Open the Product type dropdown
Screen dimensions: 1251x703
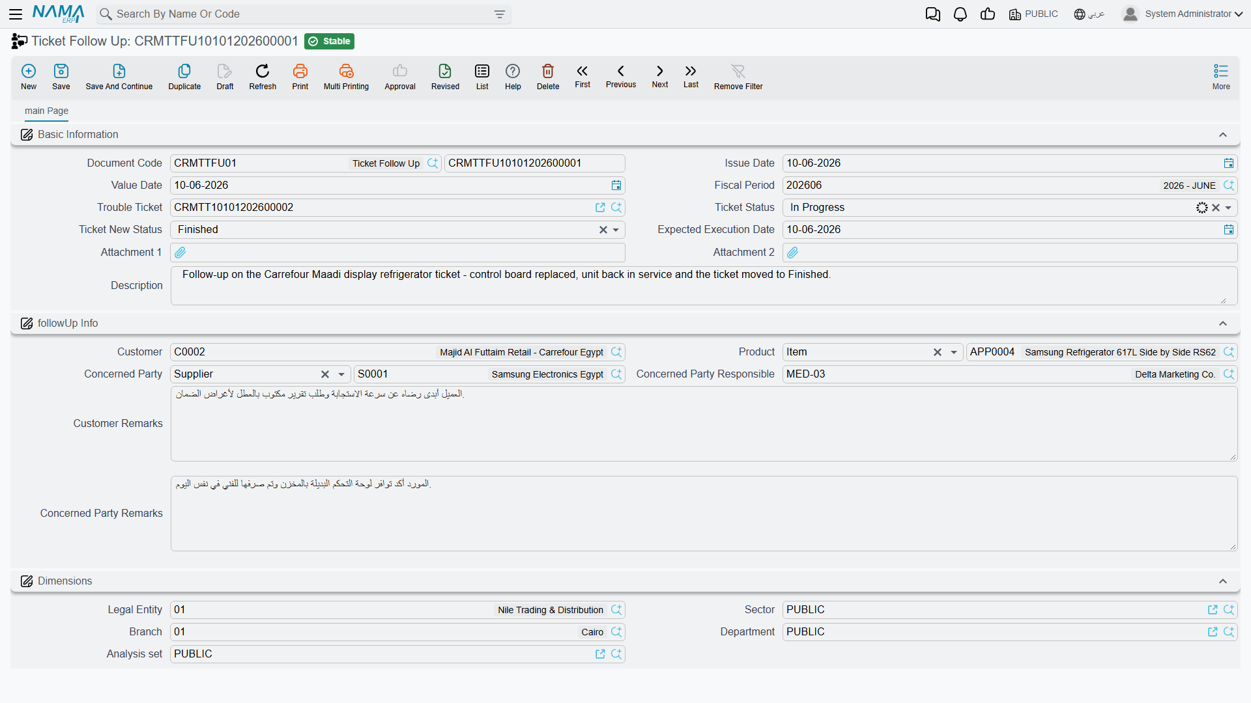tap(954, 352)
